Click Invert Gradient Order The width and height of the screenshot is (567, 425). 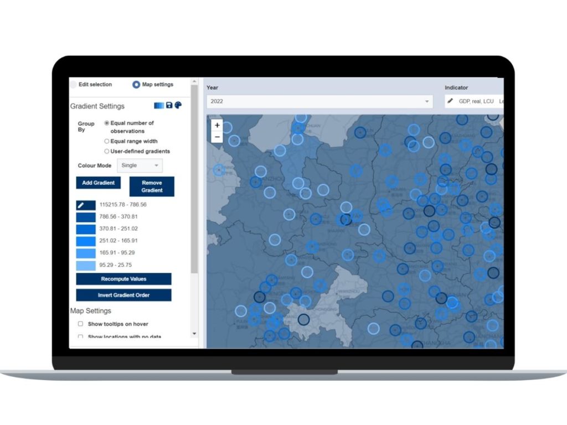coord(123,295)
